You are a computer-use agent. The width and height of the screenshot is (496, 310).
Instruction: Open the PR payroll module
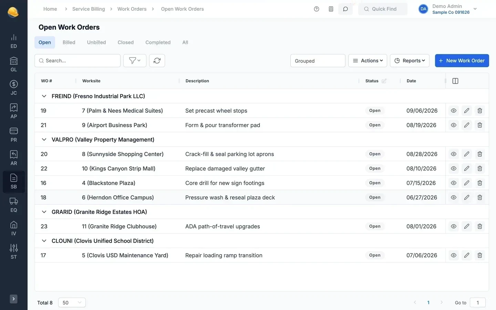pos(13,135)
